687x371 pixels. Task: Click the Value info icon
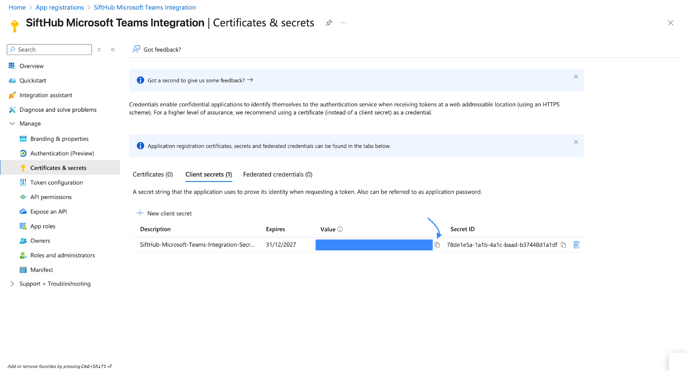tap(340, 229)
